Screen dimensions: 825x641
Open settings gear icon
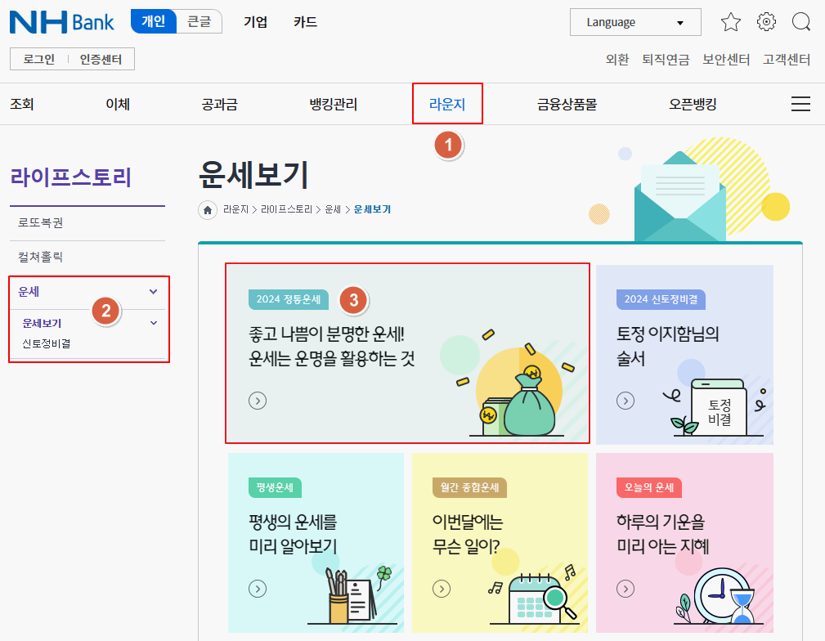click(766, 21)
